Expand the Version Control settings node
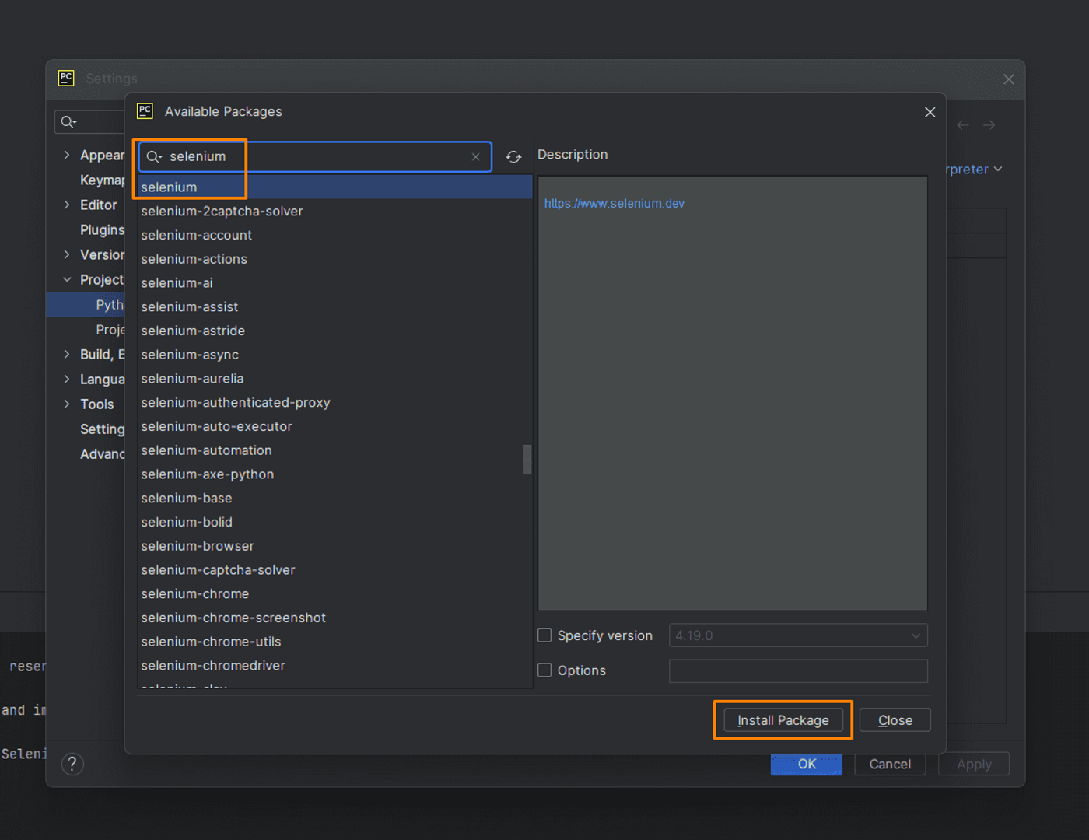The height and width of the screenshot is (840, 1089). point(67,255)
